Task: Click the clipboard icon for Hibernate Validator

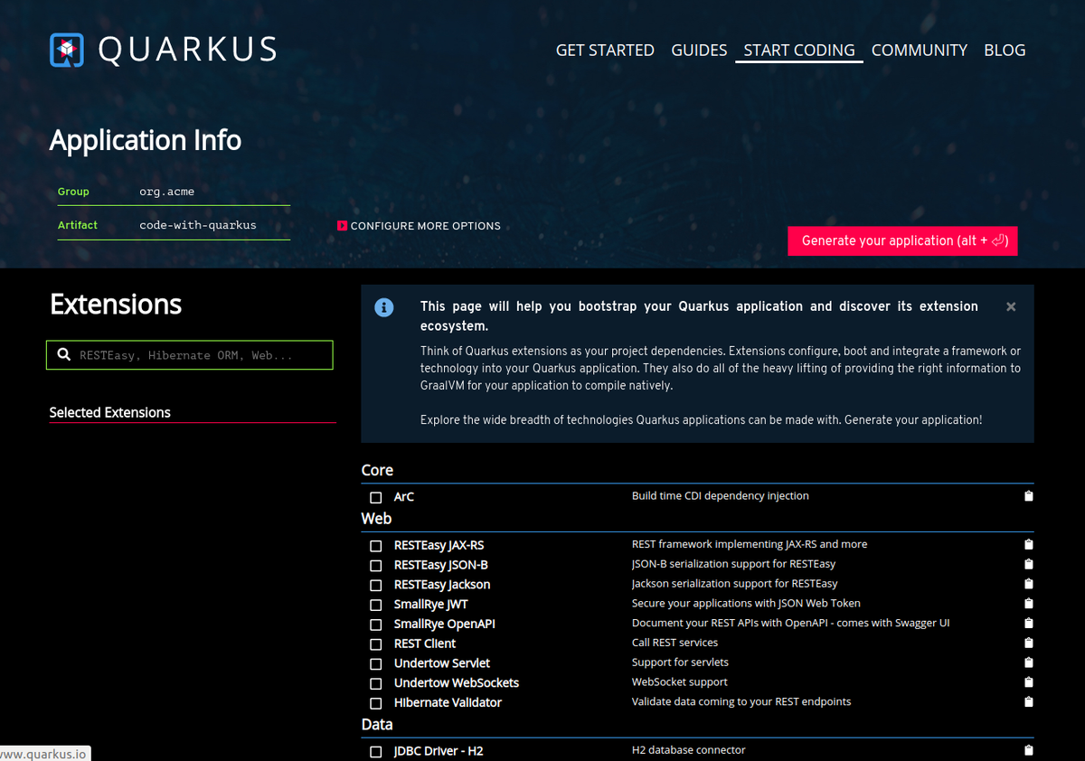Action: click(1028, 701)
